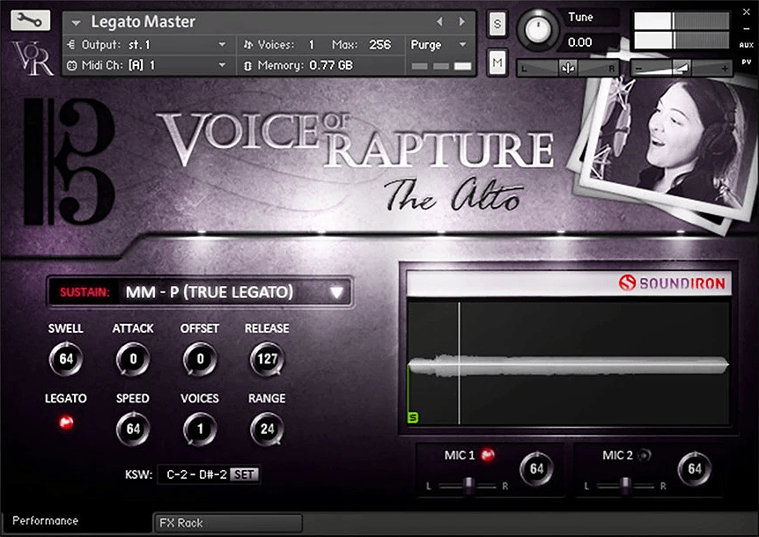Click the KSW range field C-2 - D#-2
The width and height of the screenshot is (759, 537).
coord(196,474)
